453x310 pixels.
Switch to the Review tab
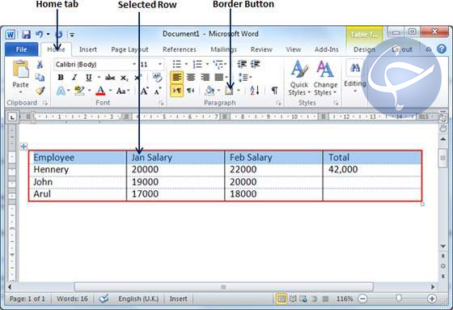(x=261, y=49)
